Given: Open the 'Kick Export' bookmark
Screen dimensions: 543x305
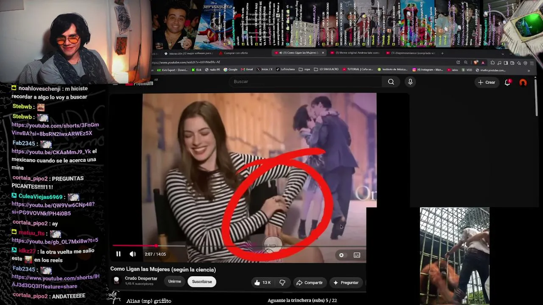Looking at the screenshot, I should coord(172,70).
